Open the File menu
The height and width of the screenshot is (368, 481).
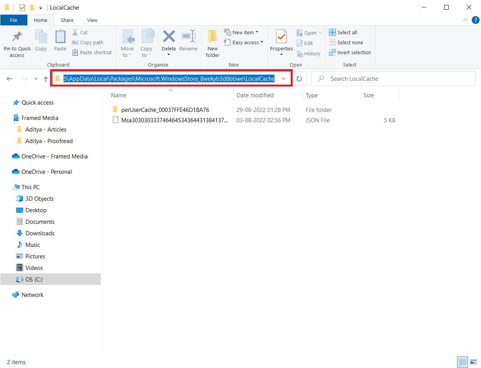(13, 20)
